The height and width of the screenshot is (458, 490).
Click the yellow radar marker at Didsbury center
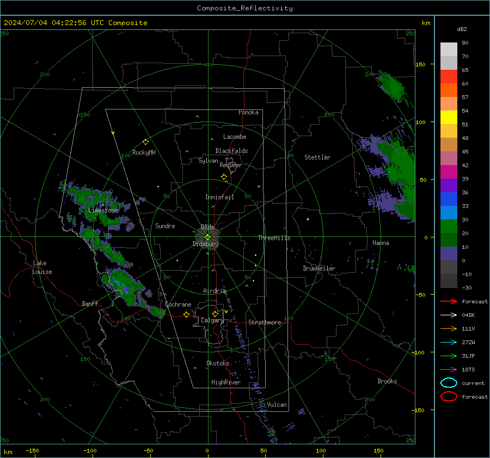click(208, 237)
